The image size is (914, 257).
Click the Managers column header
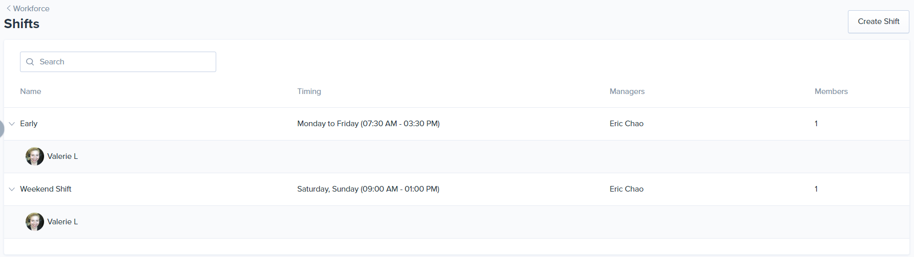click(627, 91)
